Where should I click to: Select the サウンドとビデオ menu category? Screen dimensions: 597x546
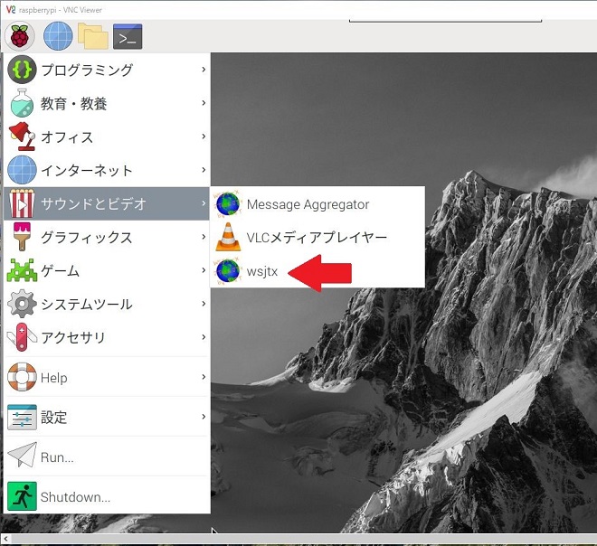click(107, 203)
